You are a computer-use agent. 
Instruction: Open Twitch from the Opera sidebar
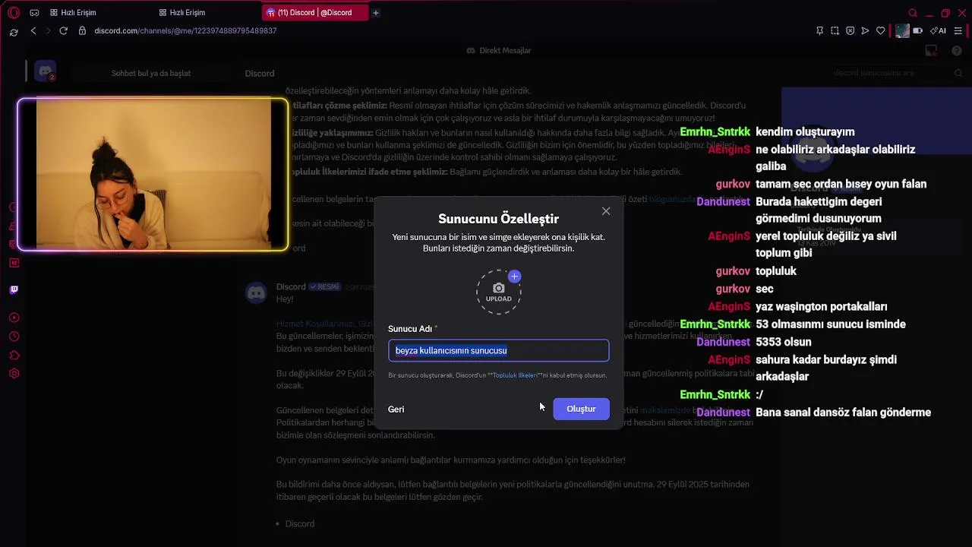(x=14, y=289)
